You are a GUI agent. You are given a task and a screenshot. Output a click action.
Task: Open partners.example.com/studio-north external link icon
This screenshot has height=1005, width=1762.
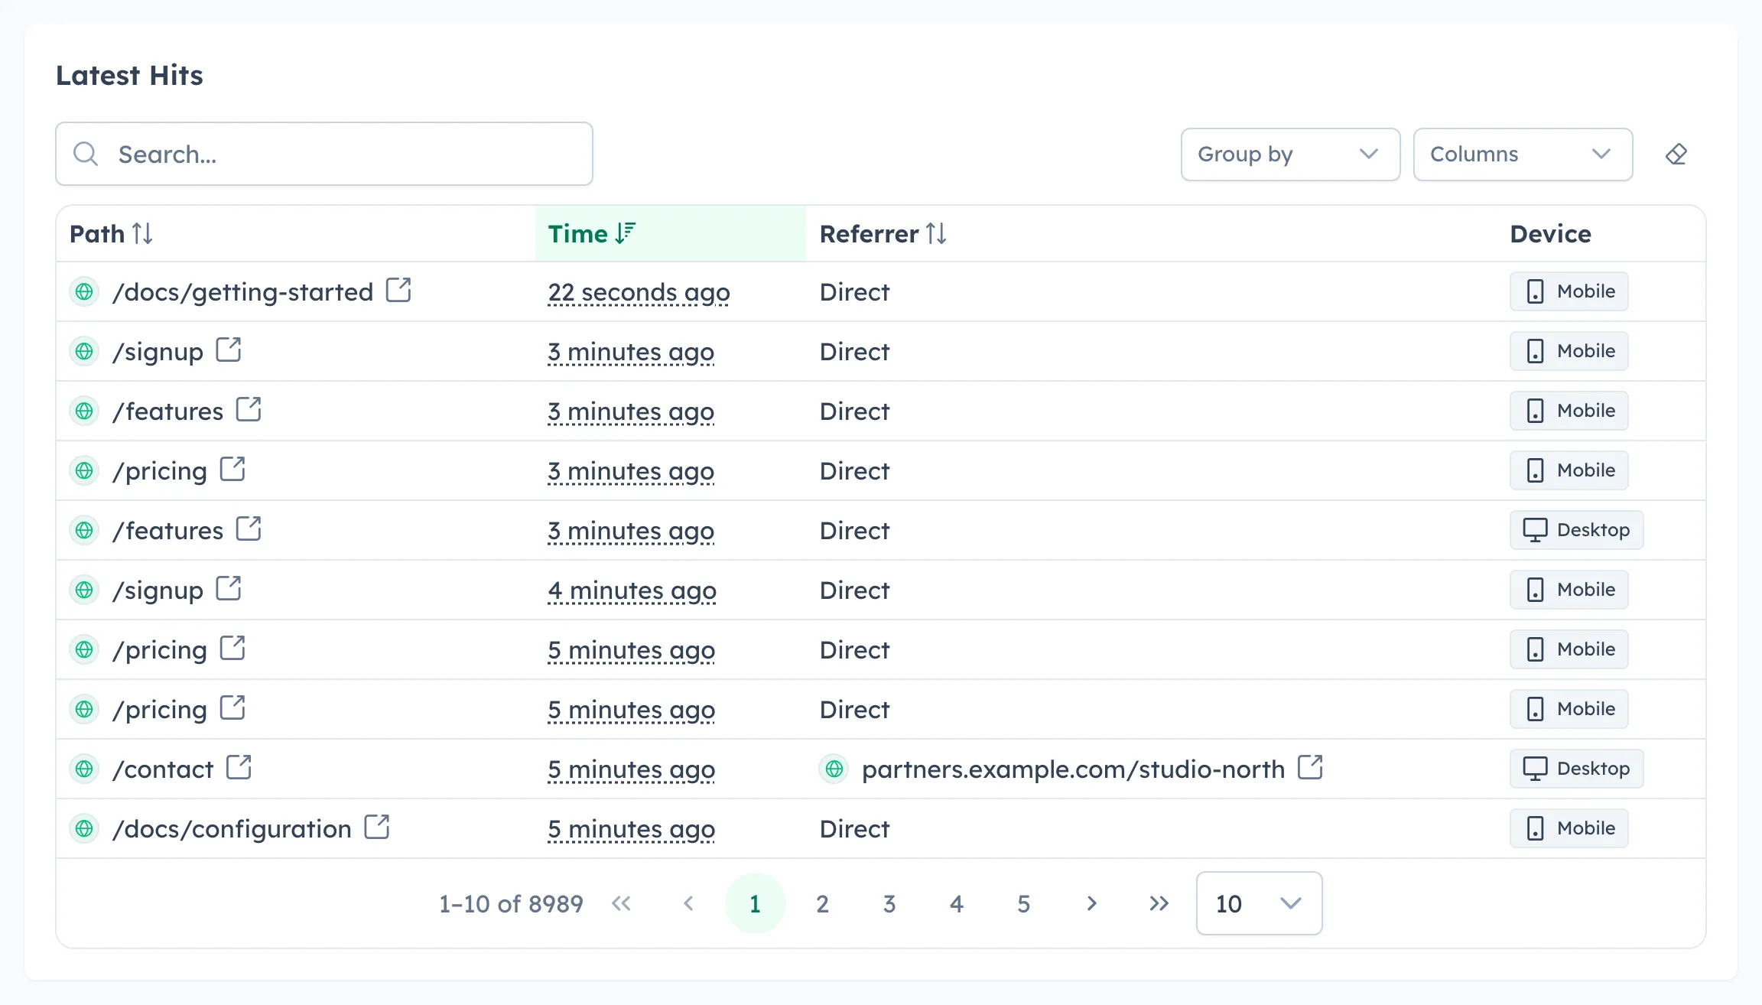point(1310,767)
